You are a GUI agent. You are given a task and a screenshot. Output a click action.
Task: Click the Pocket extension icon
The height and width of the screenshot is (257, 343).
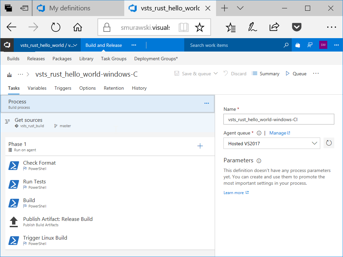tap(297, 27)
